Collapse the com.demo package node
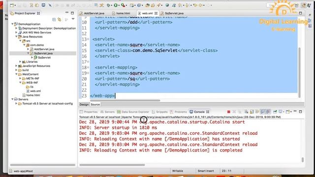The height and width of the screenshot is (177, 315). coord(24,45)
